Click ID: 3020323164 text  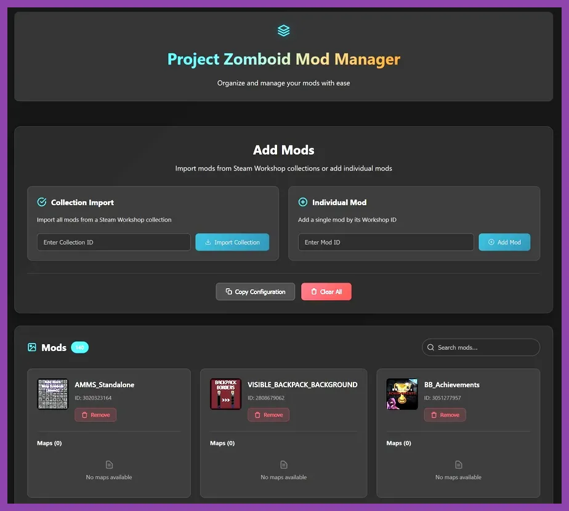point(93,398)
